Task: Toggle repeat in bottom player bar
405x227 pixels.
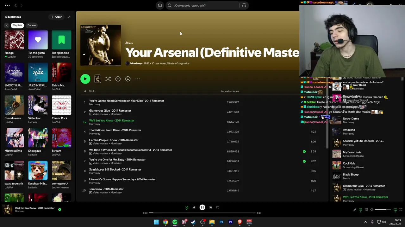Action: tap(218, 207)
